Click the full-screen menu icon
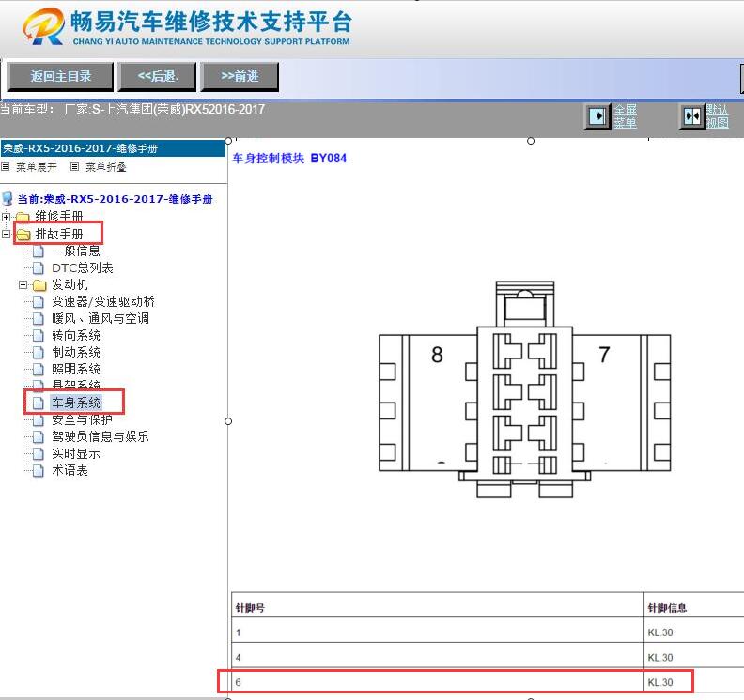Image resolution: width=744 pixels, height=700 pixels. click(597, 116)
